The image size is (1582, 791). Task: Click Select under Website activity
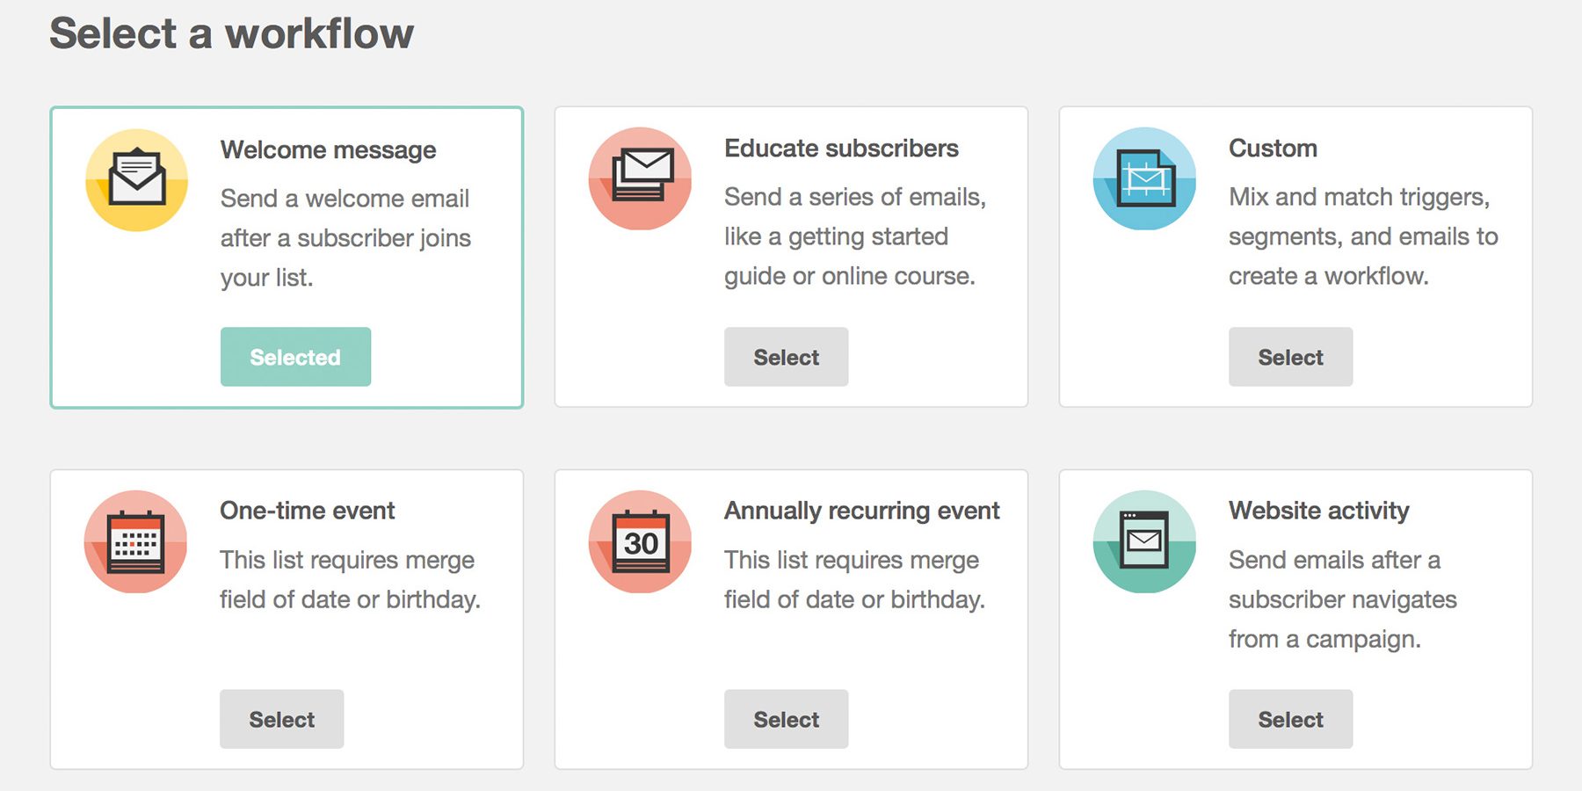[x=1290, y=719]
